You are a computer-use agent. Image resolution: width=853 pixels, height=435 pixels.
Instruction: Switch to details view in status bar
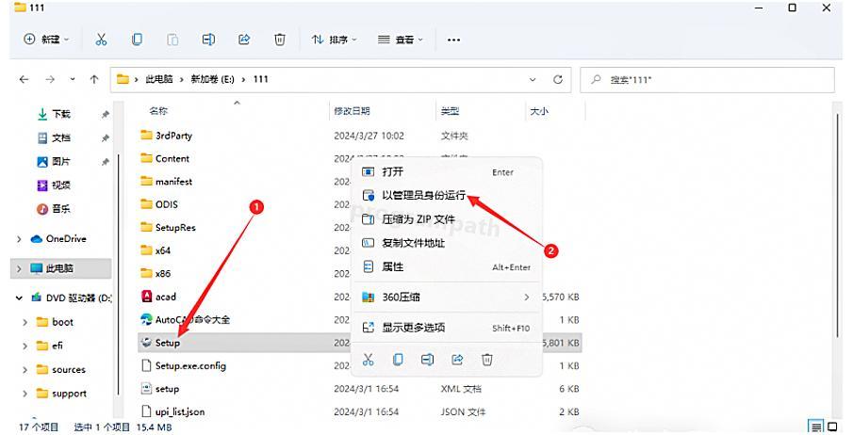pyautogui.click(x=815, y=427)
